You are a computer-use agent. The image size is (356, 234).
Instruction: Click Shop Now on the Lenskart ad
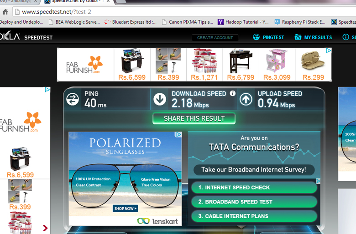click(x=125, y=209)
